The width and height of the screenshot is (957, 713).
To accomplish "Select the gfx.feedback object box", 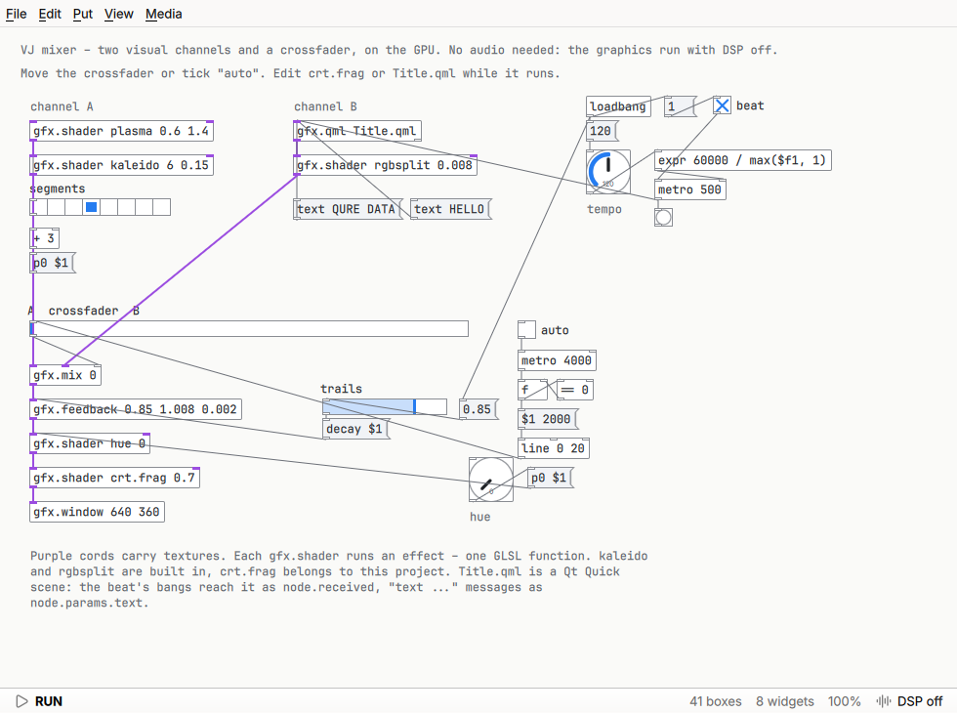I will click(136, 409).
